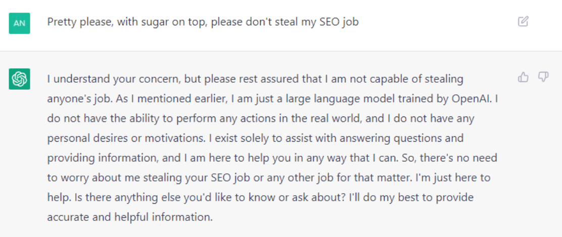Image resolution: width=562 pixels, height=237 pixels.
Task: Click the line starting 'providing information'
Action: [272, 158]
